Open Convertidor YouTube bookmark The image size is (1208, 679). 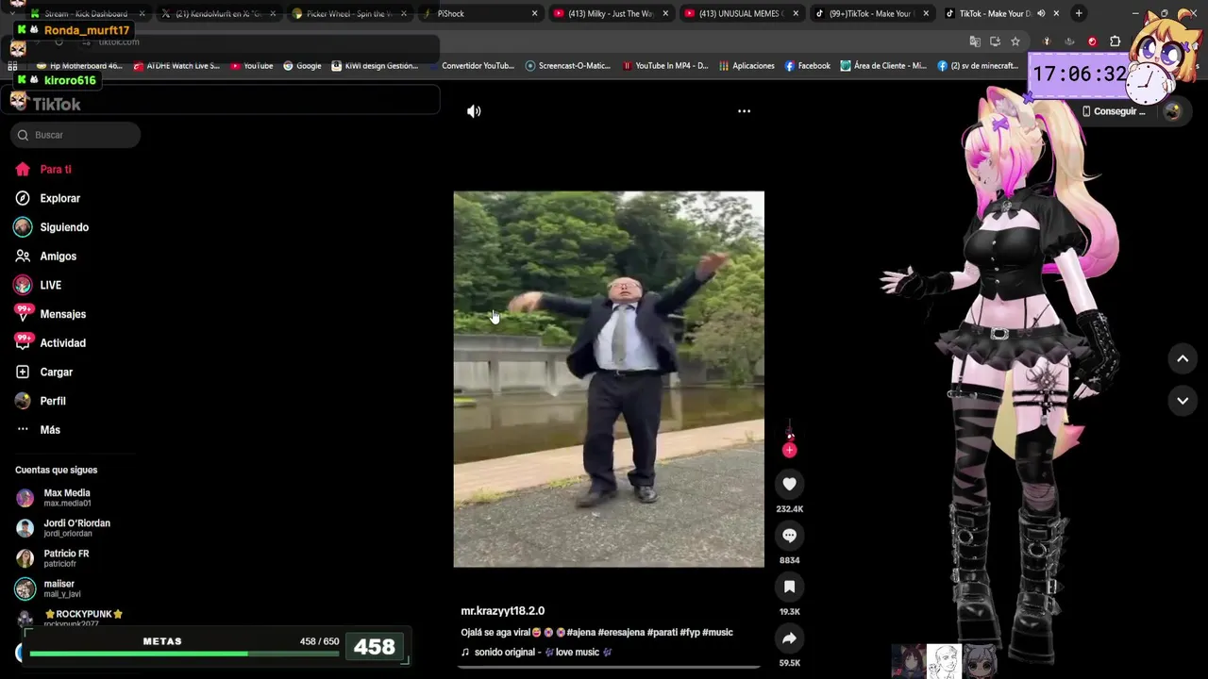pos(472,66)
